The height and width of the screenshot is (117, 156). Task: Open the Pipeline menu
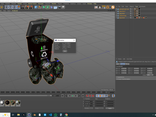54,4
